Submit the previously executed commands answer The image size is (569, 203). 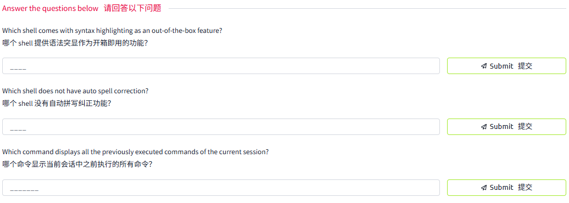[506, 188]
